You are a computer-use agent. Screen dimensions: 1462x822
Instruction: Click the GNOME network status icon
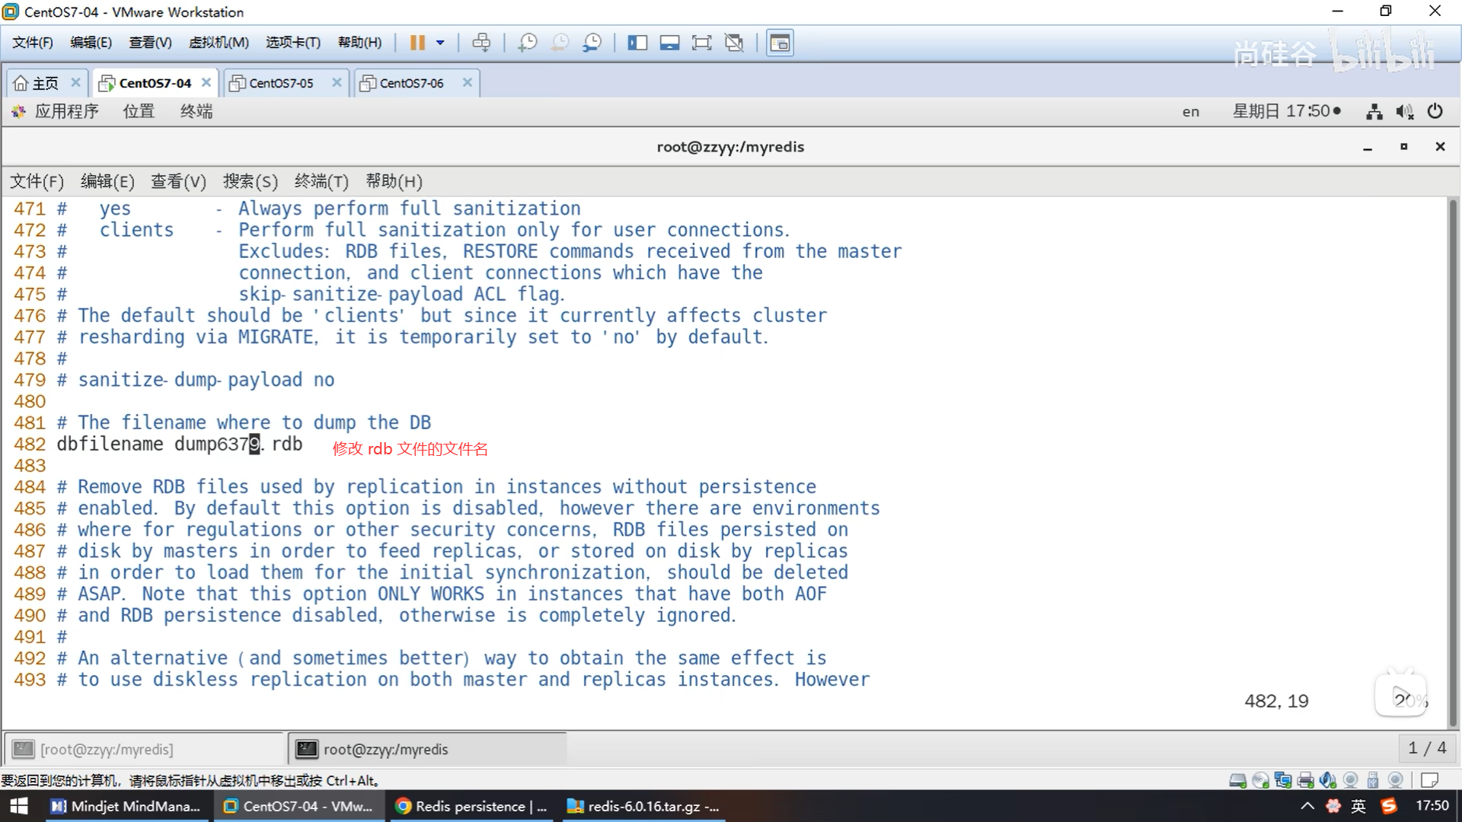pyautogui.click(x=1374, y=112)
